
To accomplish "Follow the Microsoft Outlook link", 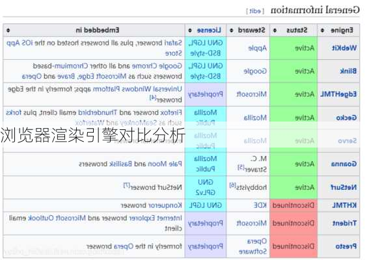I will (x=57, y=218).
